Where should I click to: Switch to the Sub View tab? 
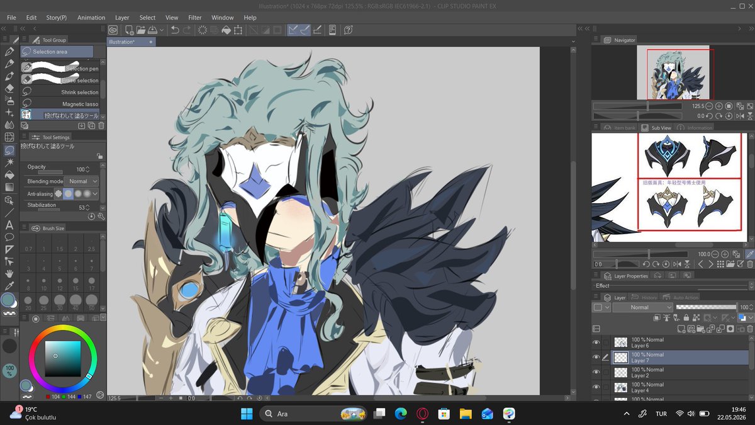point(656,128)
